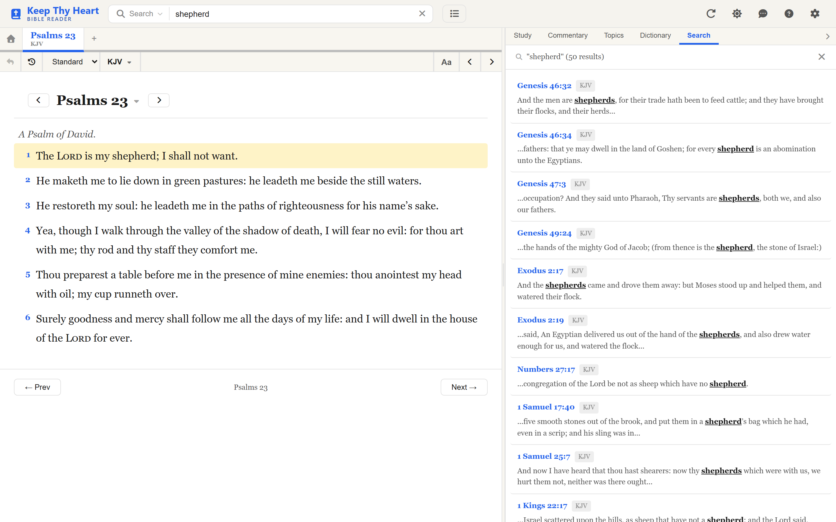
Task: Click the undo back arrow icon
Action: point(10,62)
